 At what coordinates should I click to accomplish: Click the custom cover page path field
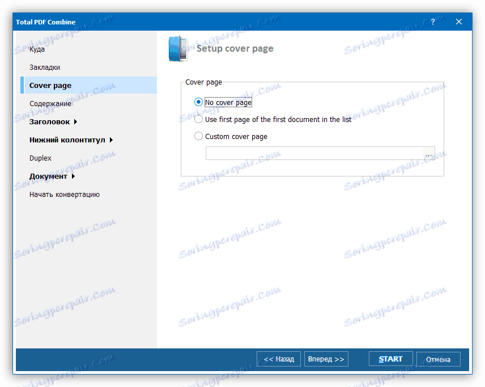[314, 153]
